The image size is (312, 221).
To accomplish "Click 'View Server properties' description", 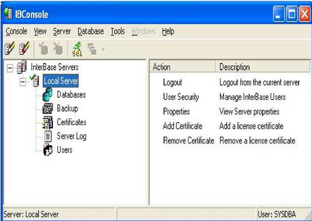I will 249,112.
